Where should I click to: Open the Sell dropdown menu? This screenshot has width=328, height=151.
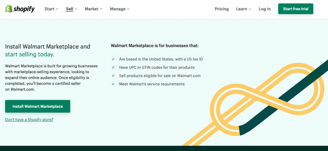71,9
